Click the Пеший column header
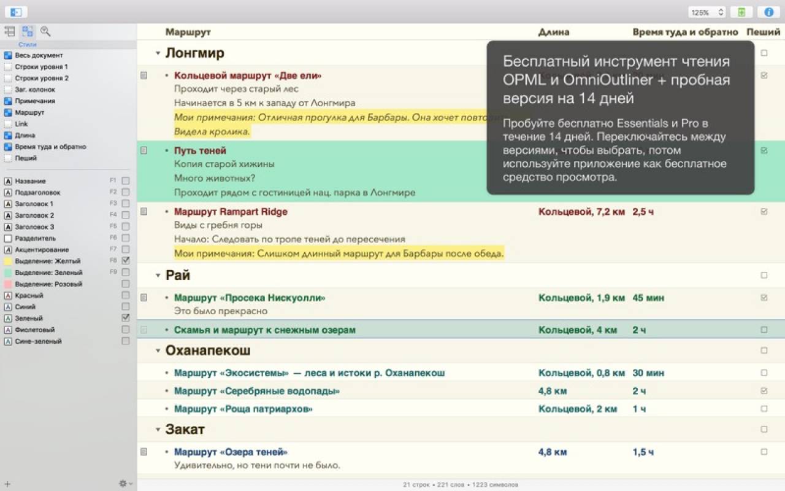This screenshot has height=491, width=785. click(x=764, y=32)
